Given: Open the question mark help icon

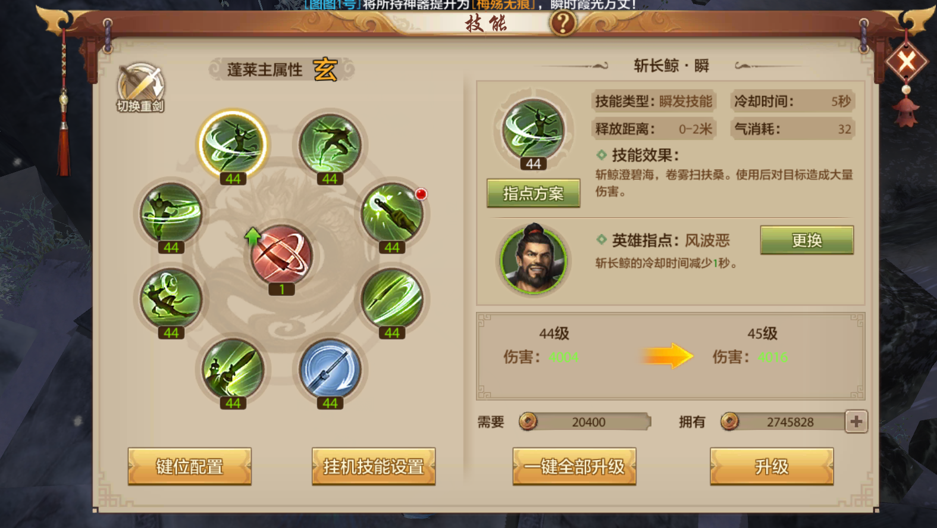Looking at the screenshot, I should 562,23.
